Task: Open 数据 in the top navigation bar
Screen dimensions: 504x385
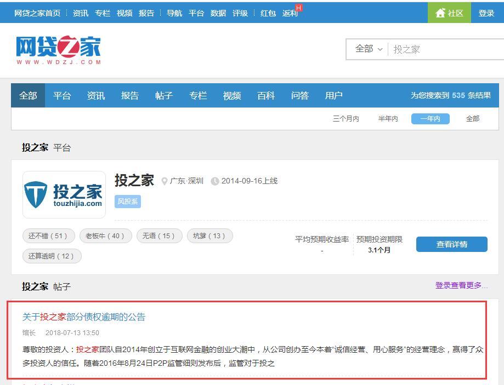Action: coord(218,13)
